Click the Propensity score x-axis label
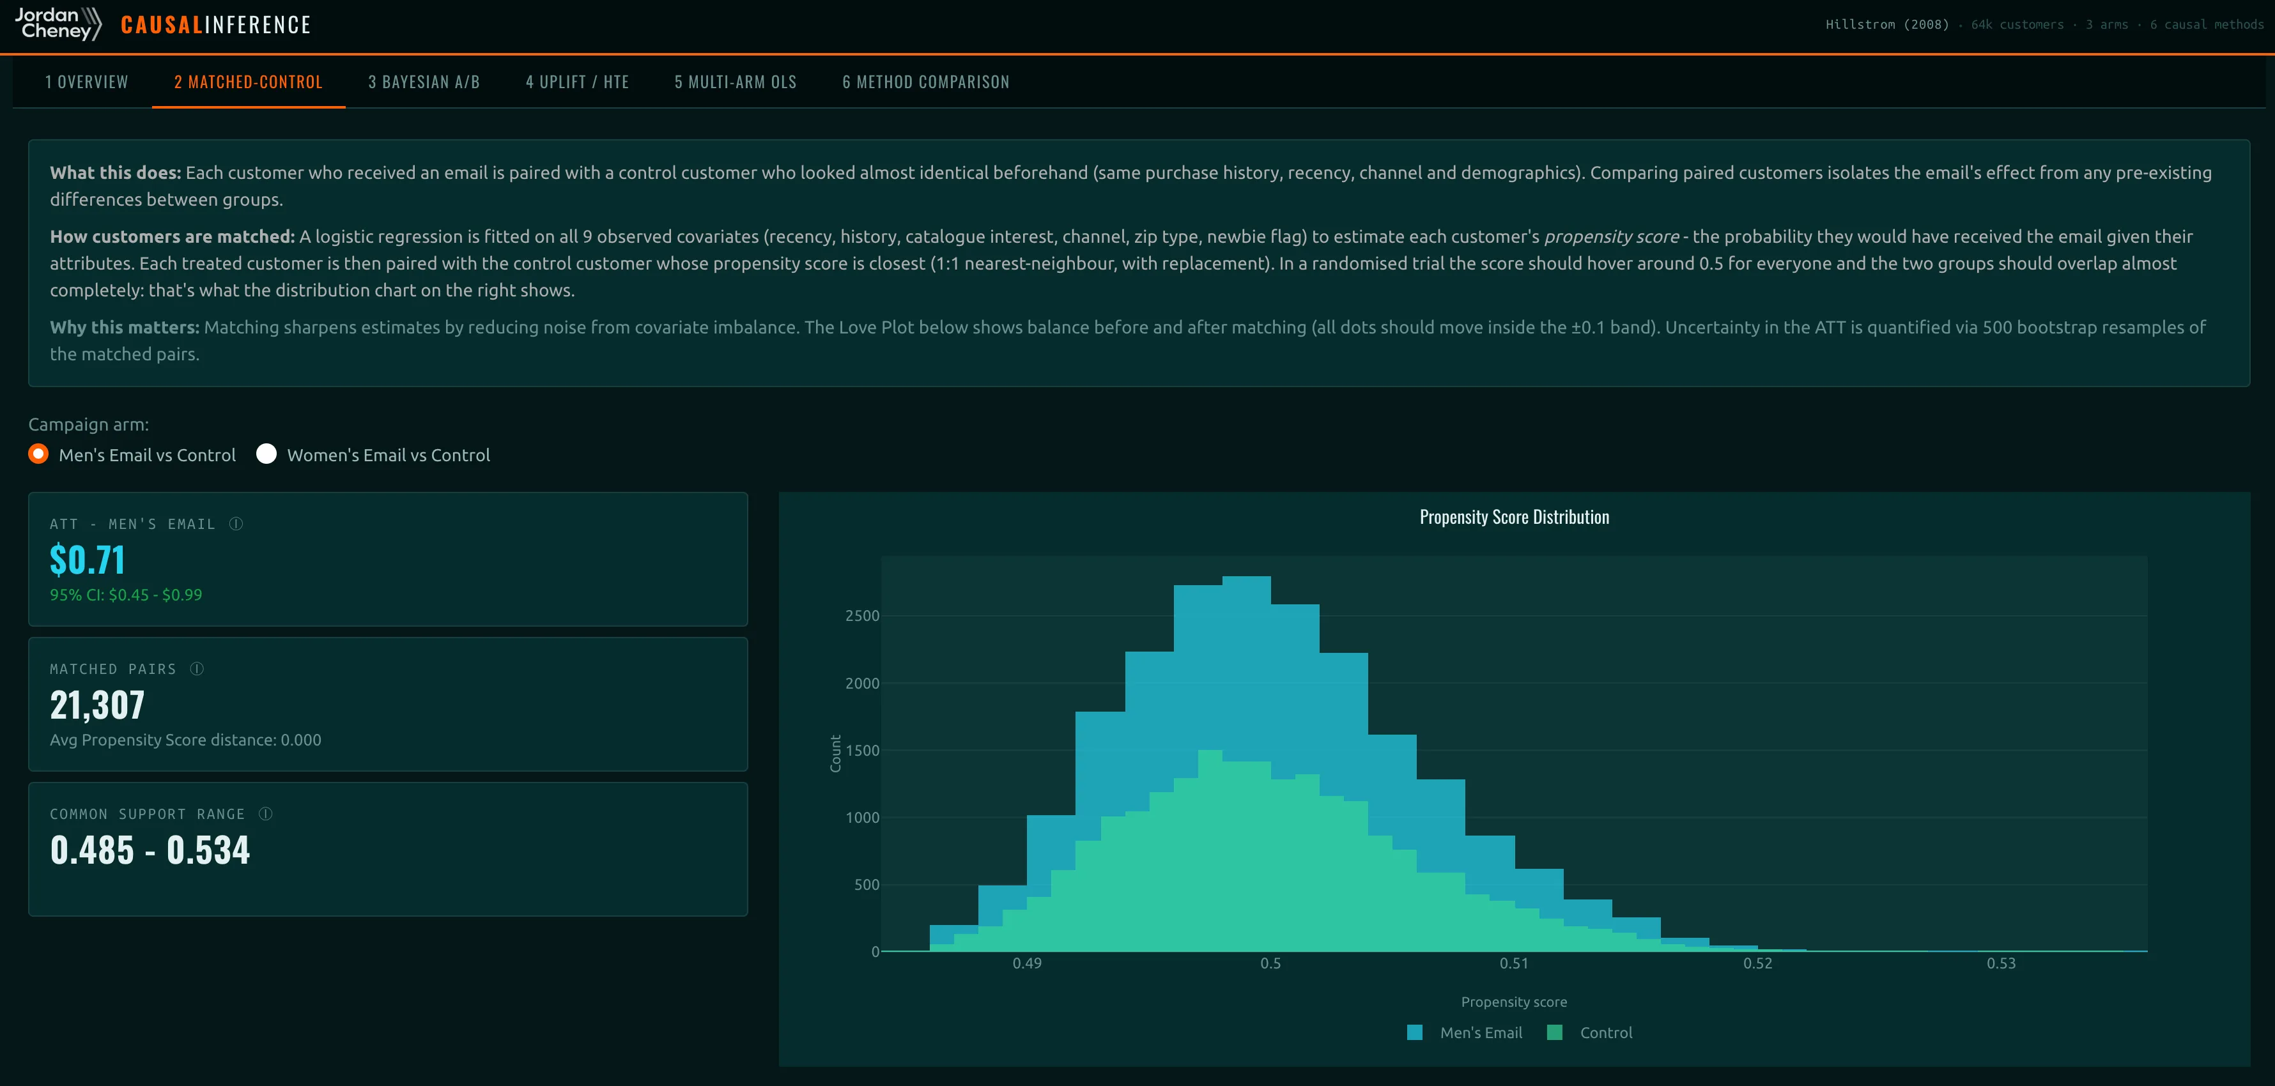 click(x=1514, y=1001)
